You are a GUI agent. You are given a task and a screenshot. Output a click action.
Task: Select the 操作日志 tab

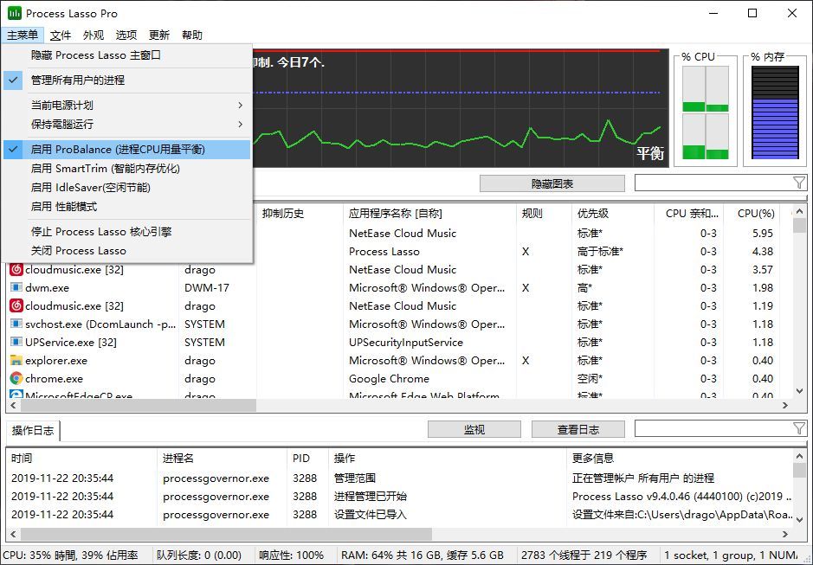[33, 431]
